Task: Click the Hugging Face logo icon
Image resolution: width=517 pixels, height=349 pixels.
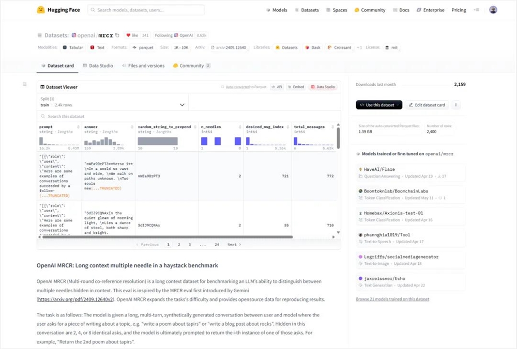Action: click(41, 10)
